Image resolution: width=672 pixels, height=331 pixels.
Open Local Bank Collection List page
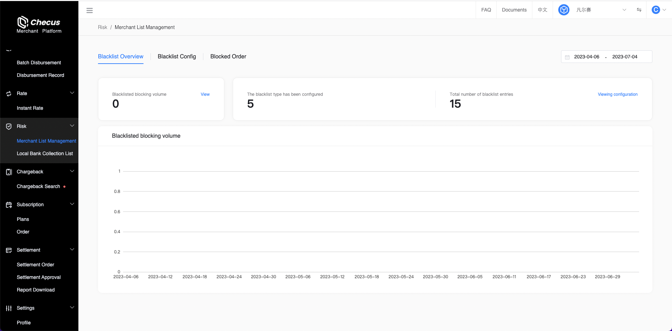click(45, 153)
